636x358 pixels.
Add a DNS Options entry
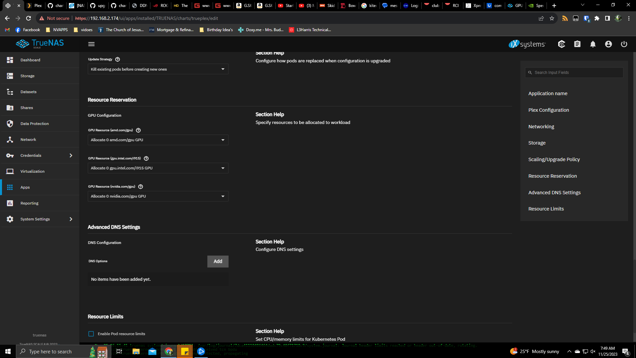pyautogui.click(x=218, y=262)
